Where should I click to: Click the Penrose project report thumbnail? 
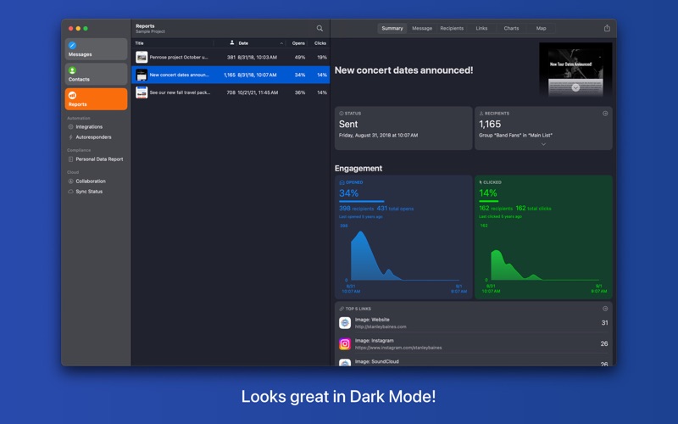pyautogui.click(x=142, y=57)
